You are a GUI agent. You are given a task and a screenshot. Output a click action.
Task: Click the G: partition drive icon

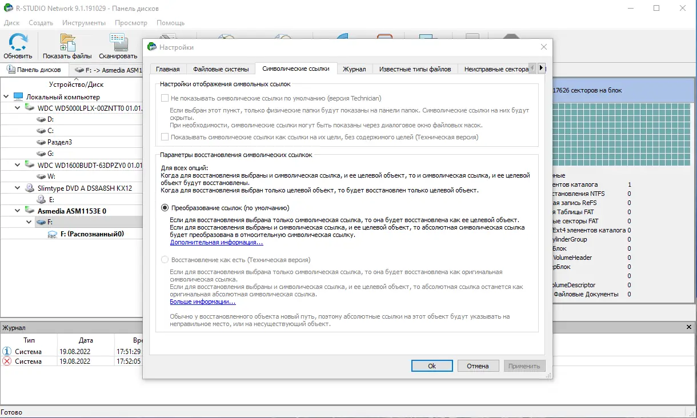pyautogui.click(x=41, y=154)
